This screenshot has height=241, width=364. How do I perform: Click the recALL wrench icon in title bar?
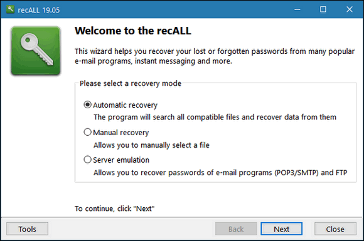click(x=10, y=9)
